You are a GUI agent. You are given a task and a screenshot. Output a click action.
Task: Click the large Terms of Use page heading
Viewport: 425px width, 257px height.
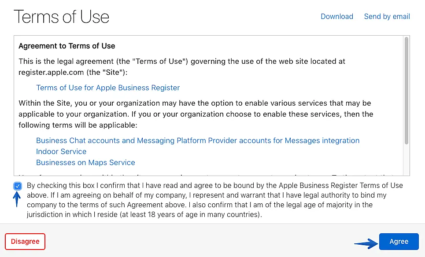(61, 17)
